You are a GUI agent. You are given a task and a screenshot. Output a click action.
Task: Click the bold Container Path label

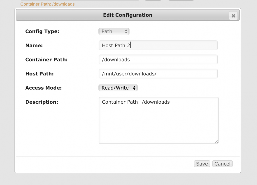pyautogui.click(x=46, y=60)
